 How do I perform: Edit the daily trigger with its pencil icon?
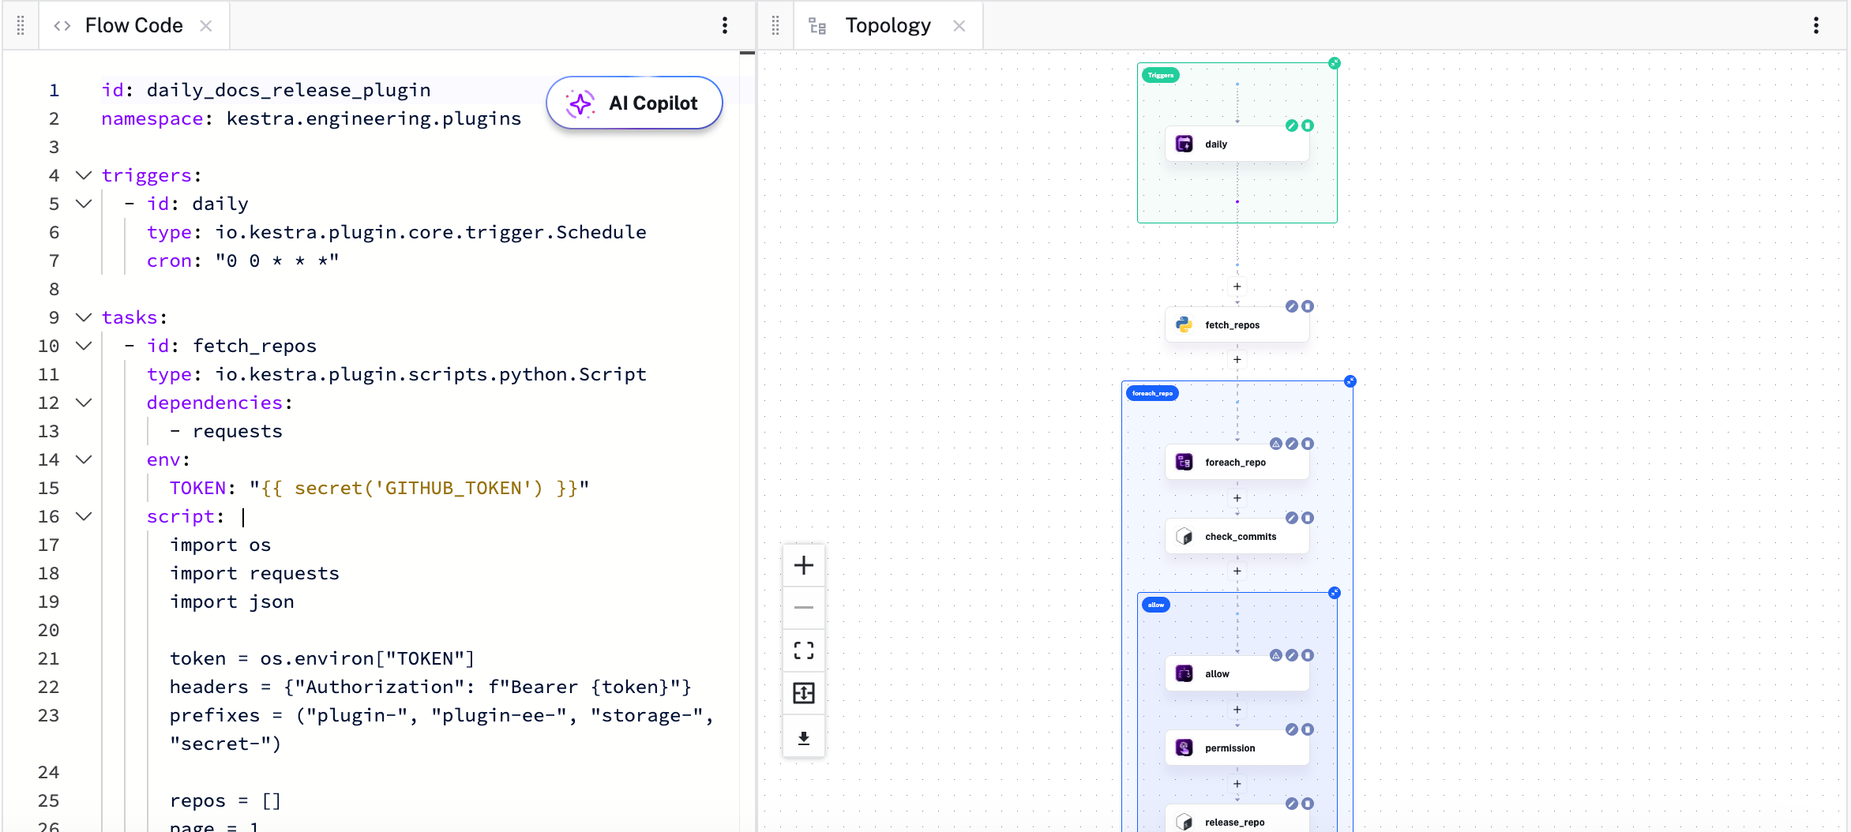1290,124
